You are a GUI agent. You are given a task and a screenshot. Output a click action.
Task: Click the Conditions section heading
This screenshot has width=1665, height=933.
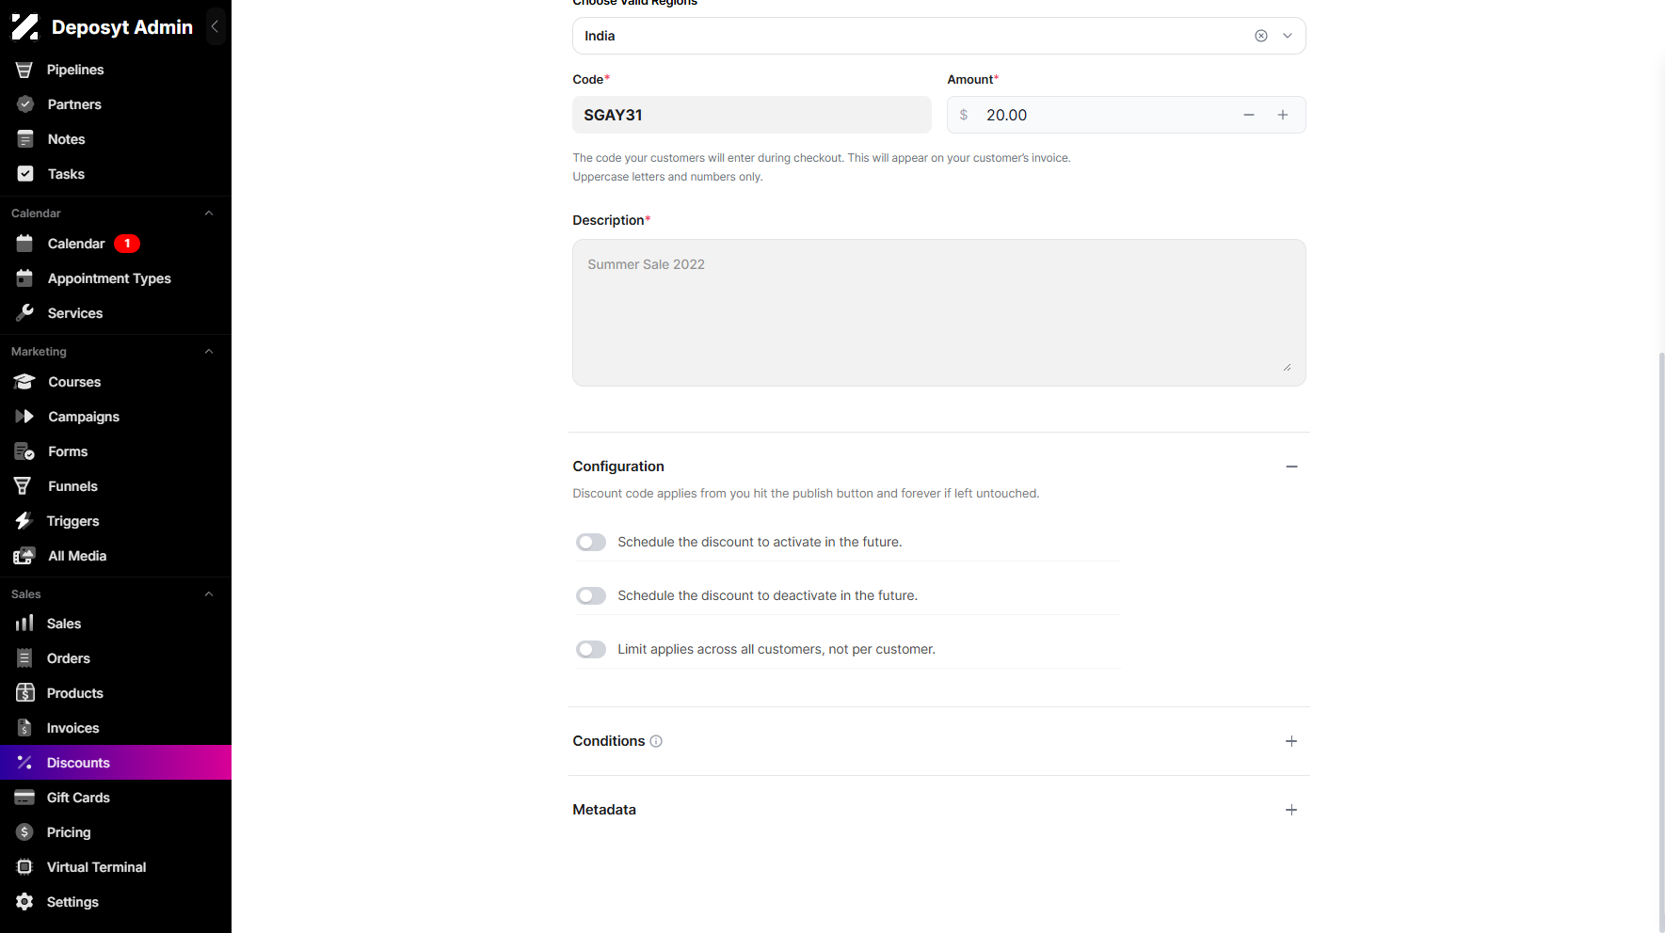pos(609,741)
